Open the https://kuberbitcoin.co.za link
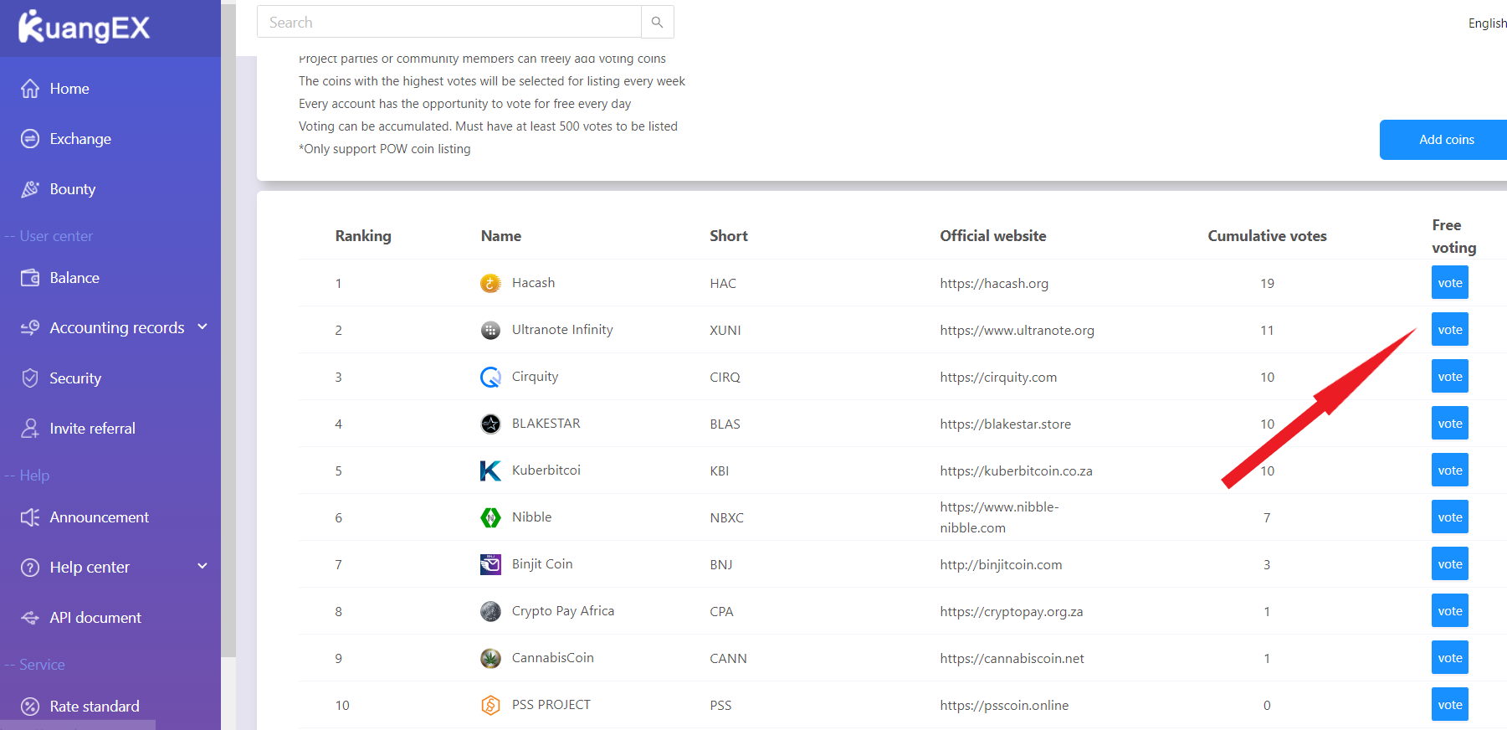 point(1016,470)
